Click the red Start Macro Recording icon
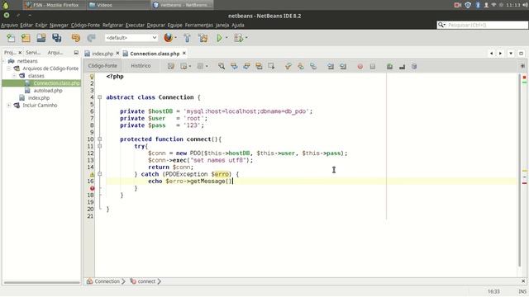The height and width of the screenshot is (297, 529). pos(360,66)
